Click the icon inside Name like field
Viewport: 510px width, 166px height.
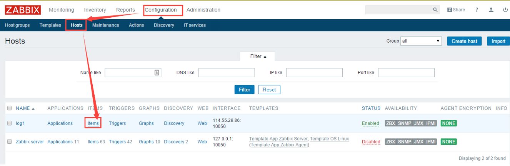pos(157,73)
